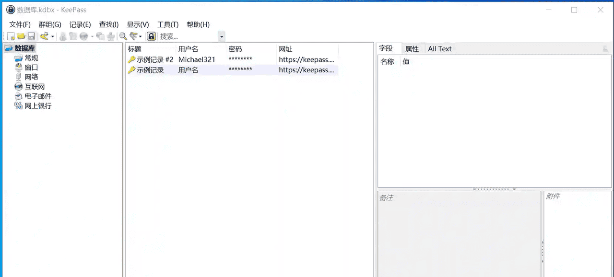Open the search history dropdown arrow
Image resolution: width=614 pixels, height=277 pixels.
tap(221, 36)
